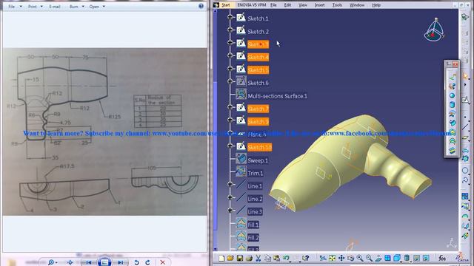This screenshot has width=474, height=266.
Task: Click the Isometric view cube icon
Action: tap(397, 258)
